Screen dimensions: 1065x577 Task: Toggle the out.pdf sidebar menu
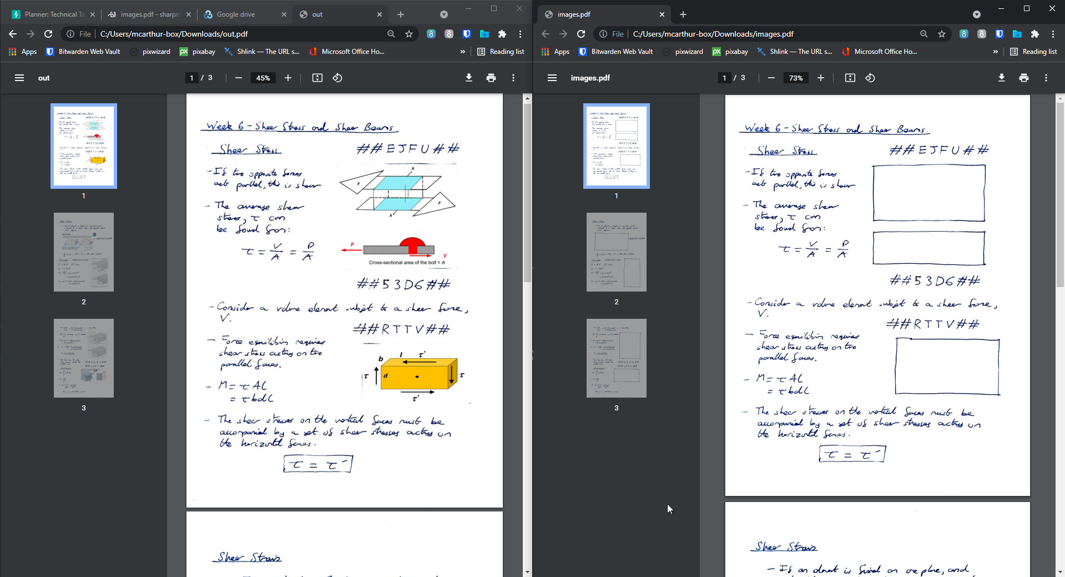19,78
